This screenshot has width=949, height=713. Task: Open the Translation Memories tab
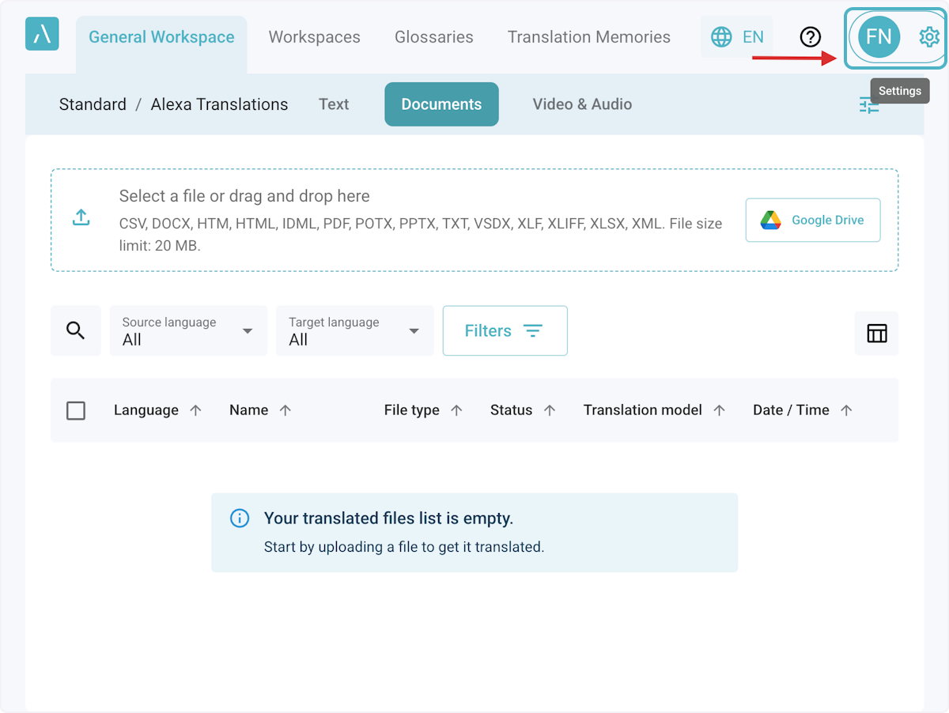pos(588,37)
